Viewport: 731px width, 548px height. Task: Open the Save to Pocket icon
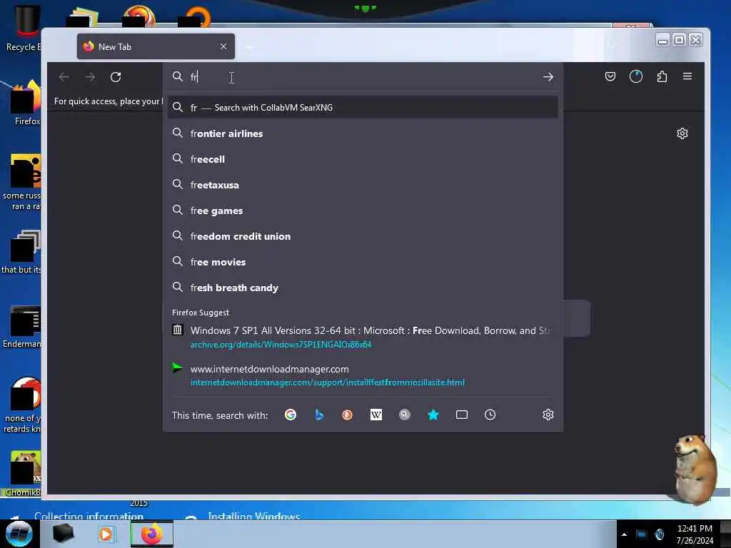click(x=610, y=76)
